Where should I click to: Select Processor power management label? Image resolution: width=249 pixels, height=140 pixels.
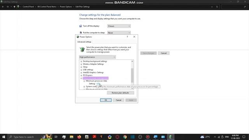click(x=96, y=78)
